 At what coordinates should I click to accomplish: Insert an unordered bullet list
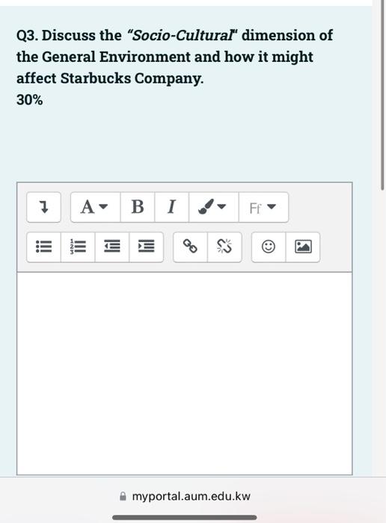(x=43, y=247)
